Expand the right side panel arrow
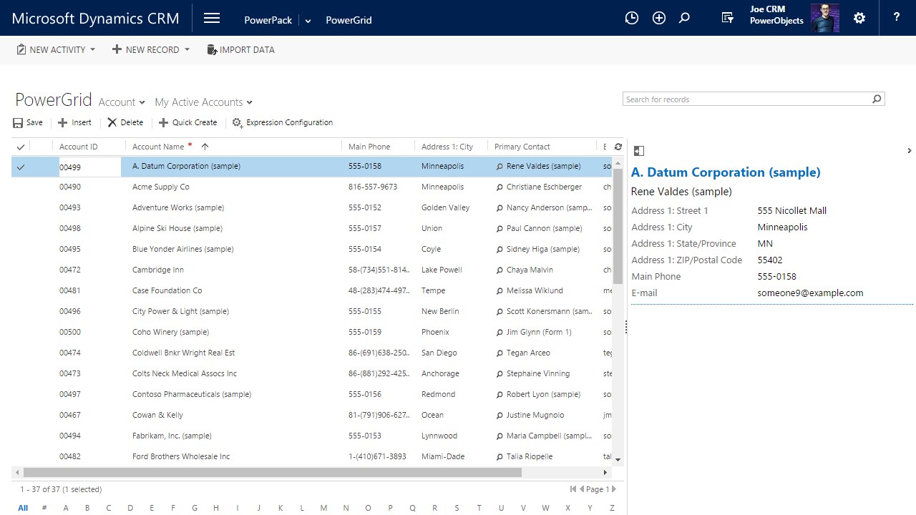Viewport: 916px width, 515px height. pyautogui.click(x=909, y=151)
